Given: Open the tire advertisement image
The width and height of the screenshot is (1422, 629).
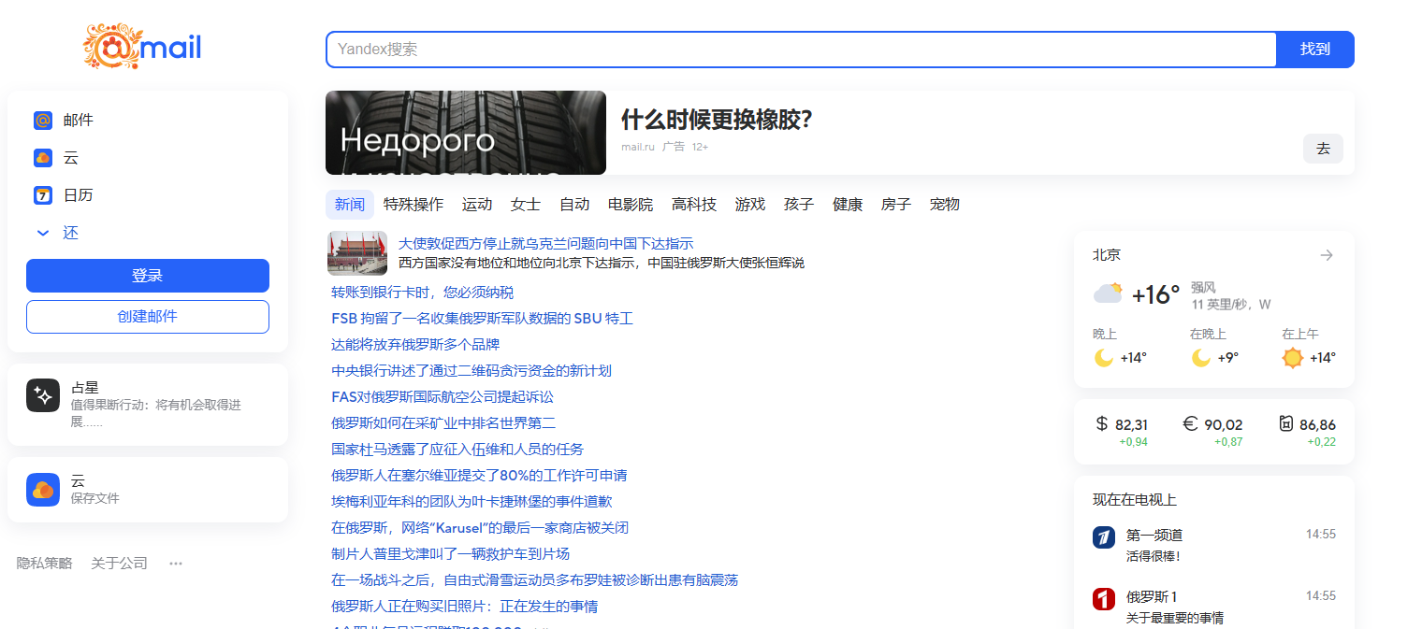Looking at the screenshot, I should (466, 133).
